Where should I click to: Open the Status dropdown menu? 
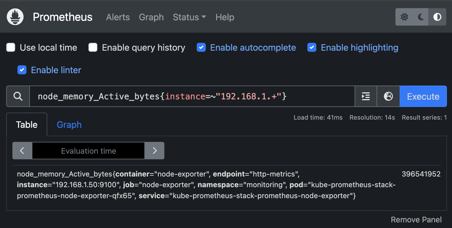coord(189,17)
